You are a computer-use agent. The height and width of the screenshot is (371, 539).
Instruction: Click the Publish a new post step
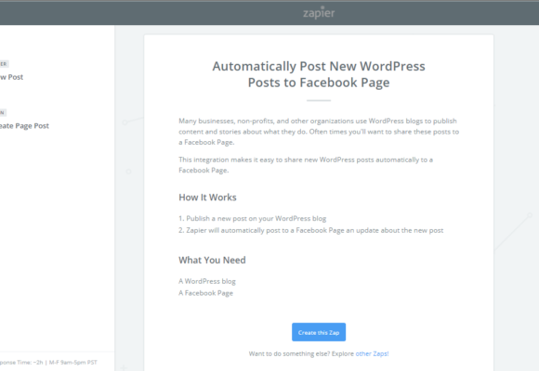(x=253, y=218)
